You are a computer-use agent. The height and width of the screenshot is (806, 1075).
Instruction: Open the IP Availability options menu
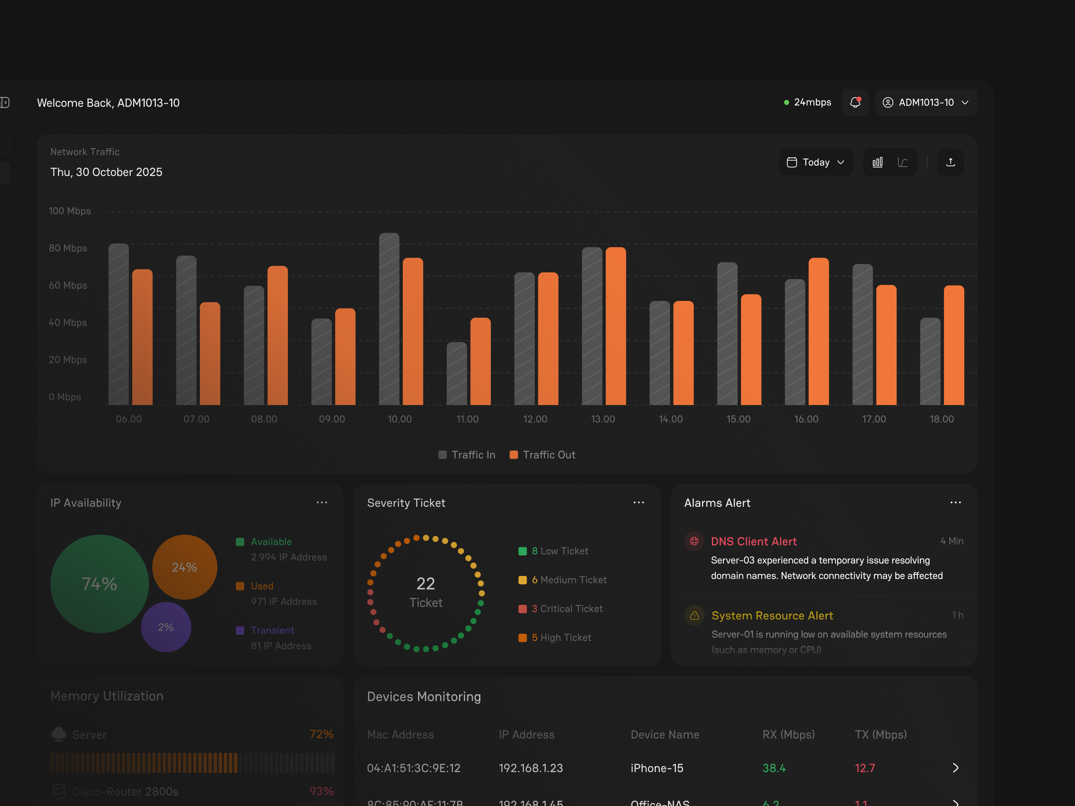(322, 502)
